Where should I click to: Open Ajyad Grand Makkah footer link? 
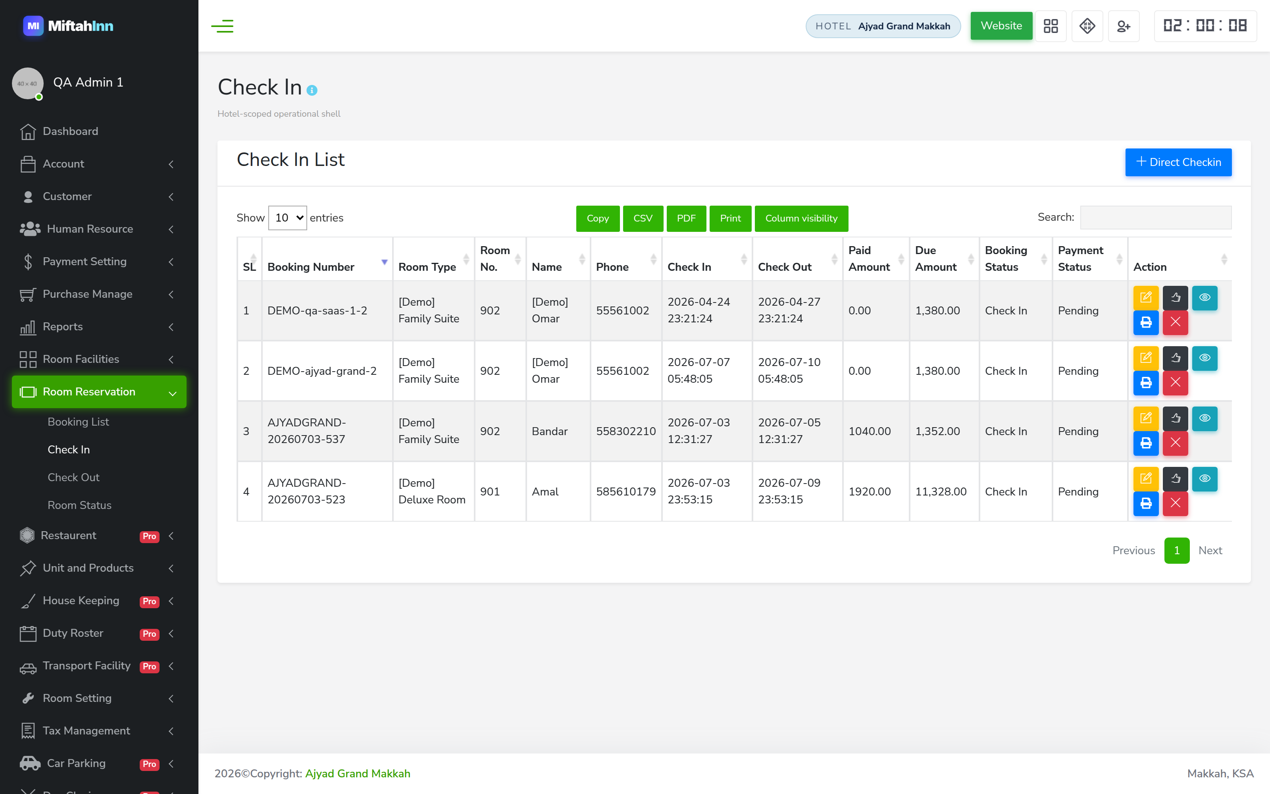tap(358, 773)
